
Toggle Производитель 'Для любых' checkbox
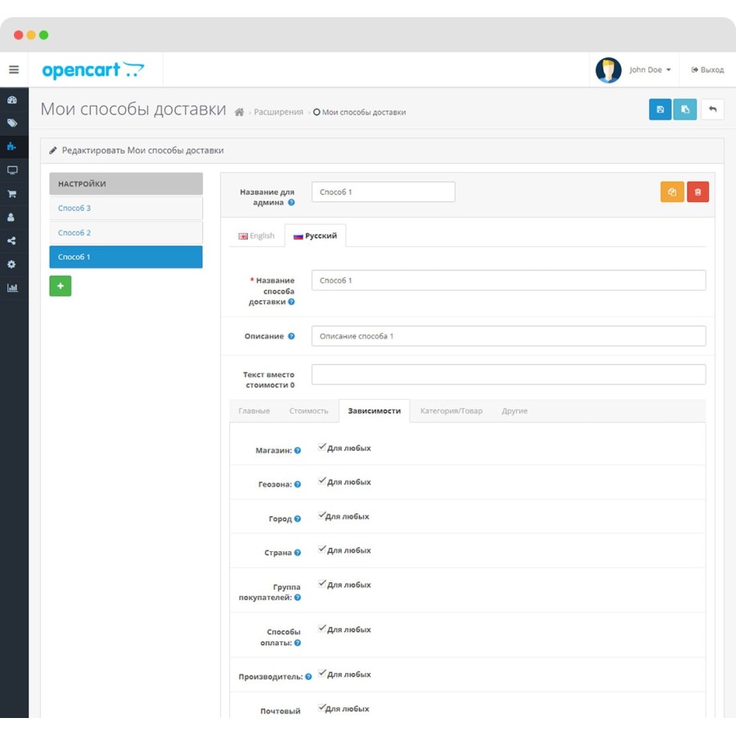pos(322,673)
